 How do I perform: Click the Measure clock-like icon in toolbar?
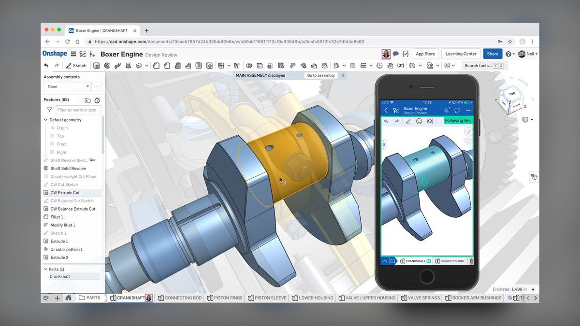point(379,66)
